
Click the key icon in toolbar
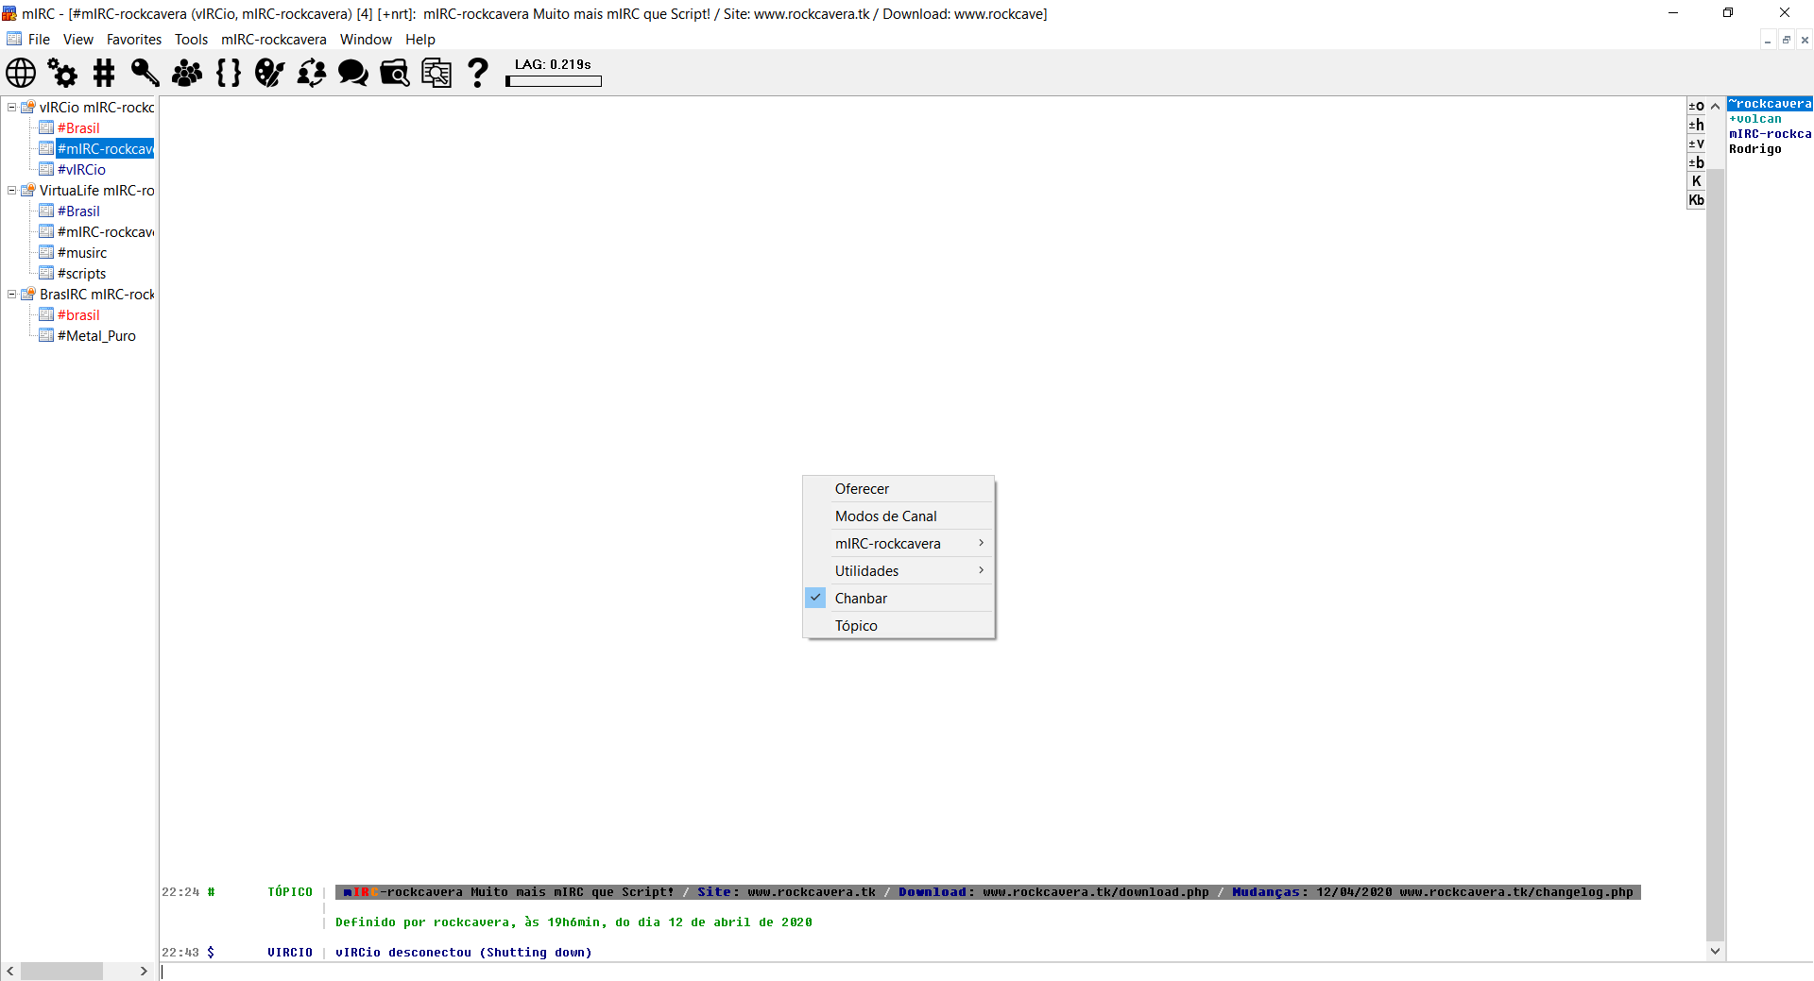pyautogui.click(x=145, y=73)
